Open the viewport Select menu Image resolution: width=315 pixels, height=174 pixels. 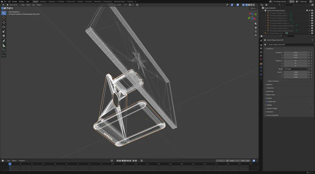click(x=28, y=5)
